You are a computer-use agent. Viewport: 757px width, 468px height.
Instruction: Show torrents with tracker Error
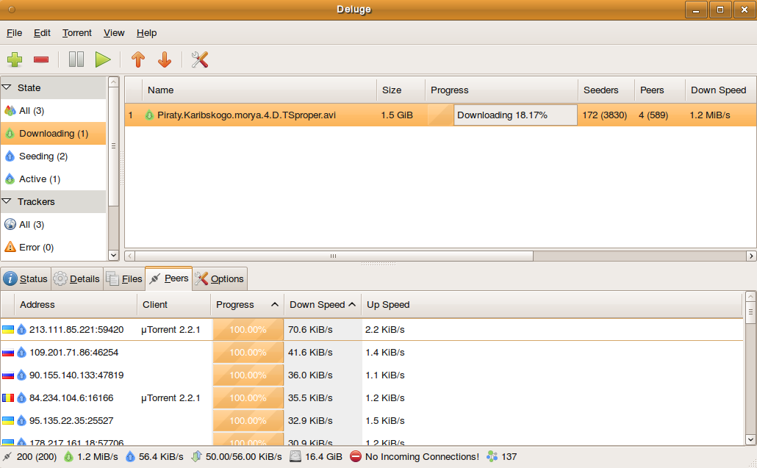click(35, 247)
